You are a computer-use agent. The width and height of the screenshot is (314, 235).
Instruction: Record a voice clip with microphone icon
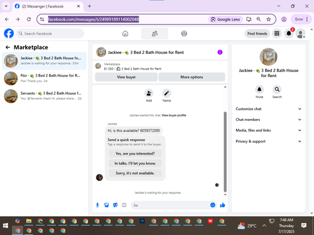pyautogui.click(x=97, y=205)
